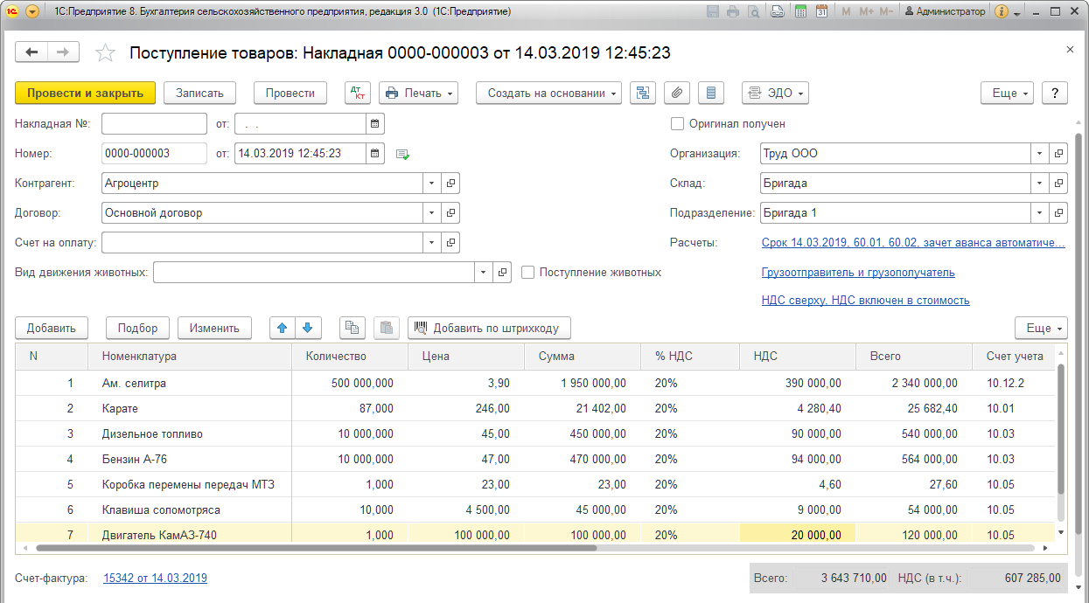
Task: Open document structure (related documents) icon
Action: pos(644,94)
